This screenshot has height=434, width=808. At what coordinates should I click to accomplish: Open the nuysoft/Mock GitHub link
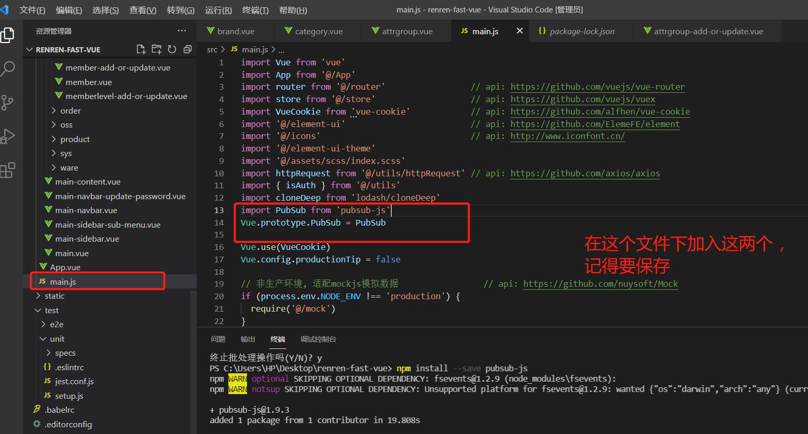click(600, 284)
